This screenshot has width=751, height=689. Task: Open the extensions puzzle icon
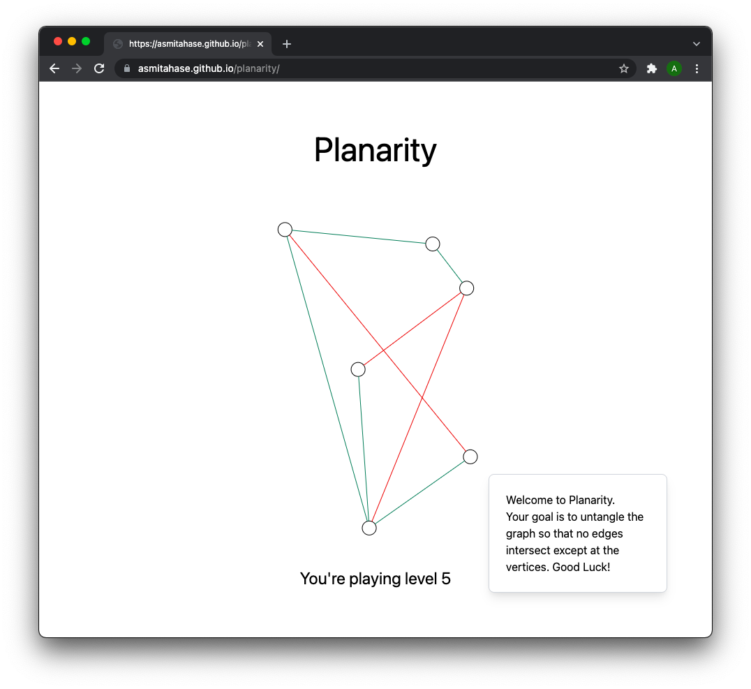point(651,68)
